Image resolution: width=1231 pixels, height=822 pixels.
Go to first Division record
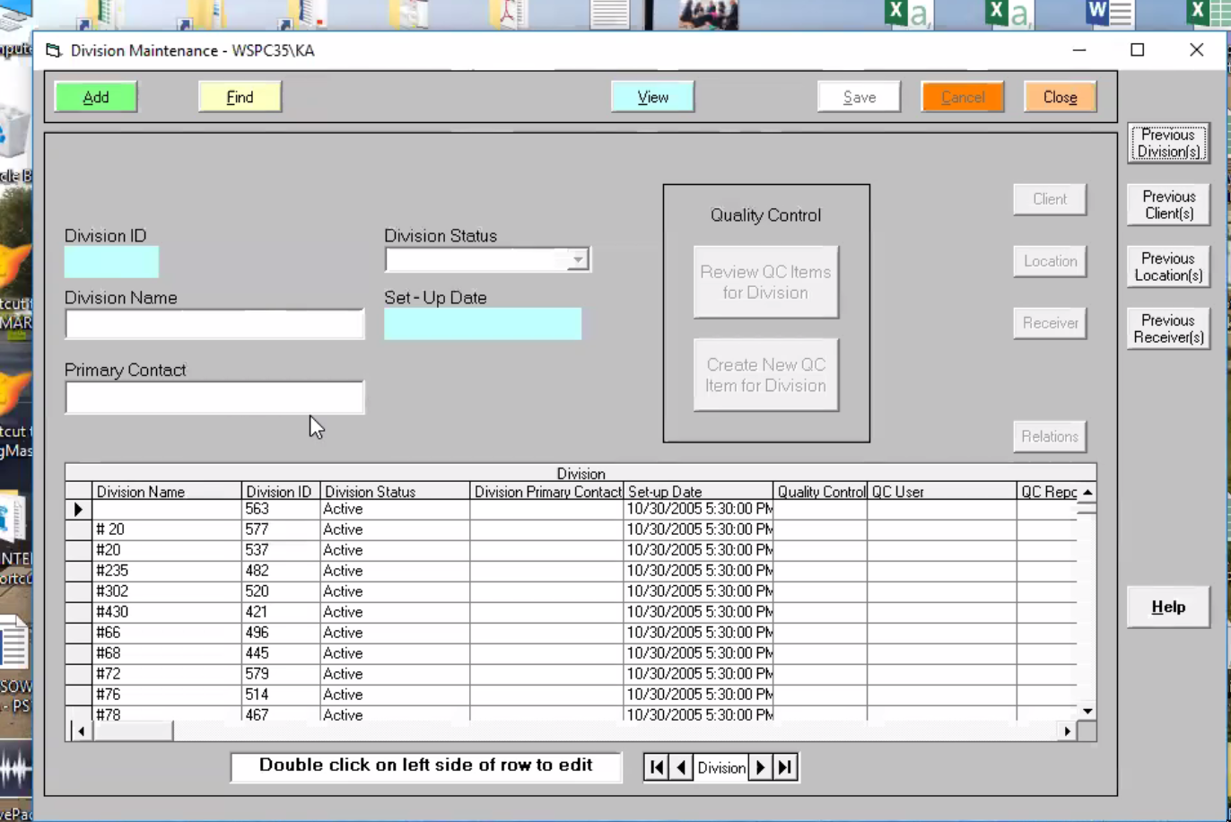(x=657, y=767)
